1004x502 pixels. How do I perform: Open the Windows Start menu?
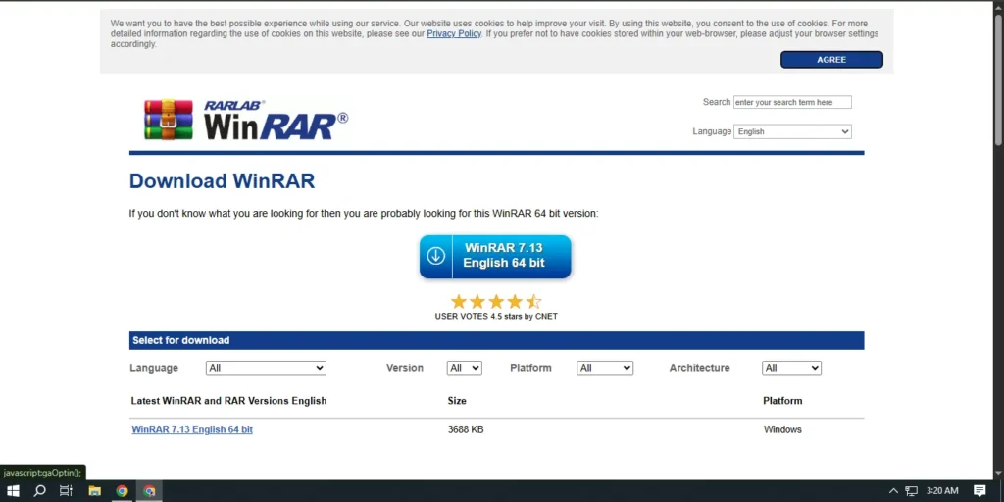tap(13, 491)
